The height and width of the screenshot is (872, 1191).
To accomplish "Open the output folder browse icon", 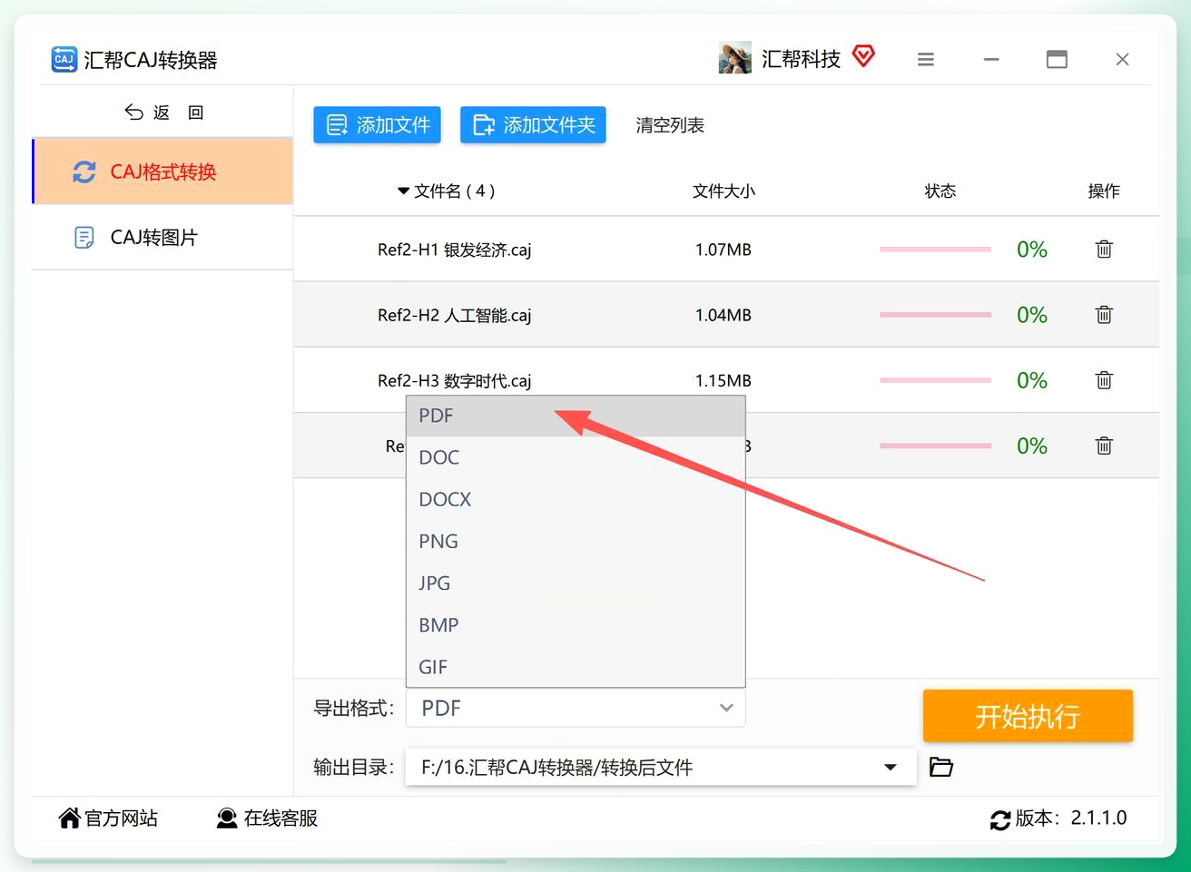I will (941, 768).
